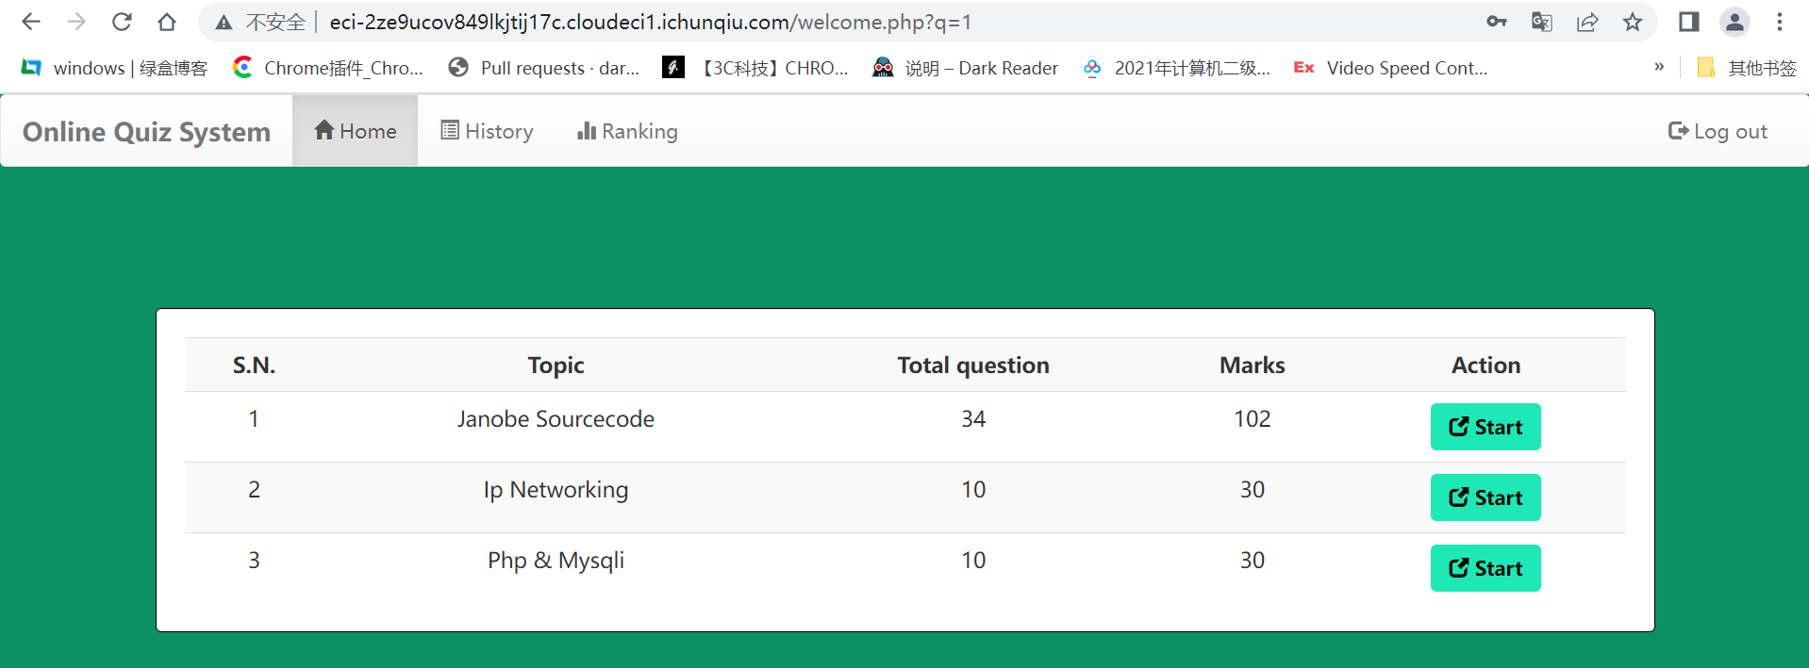
Task: Expand the hidden bookmarks chevron
Action: tap(1659, 67)
